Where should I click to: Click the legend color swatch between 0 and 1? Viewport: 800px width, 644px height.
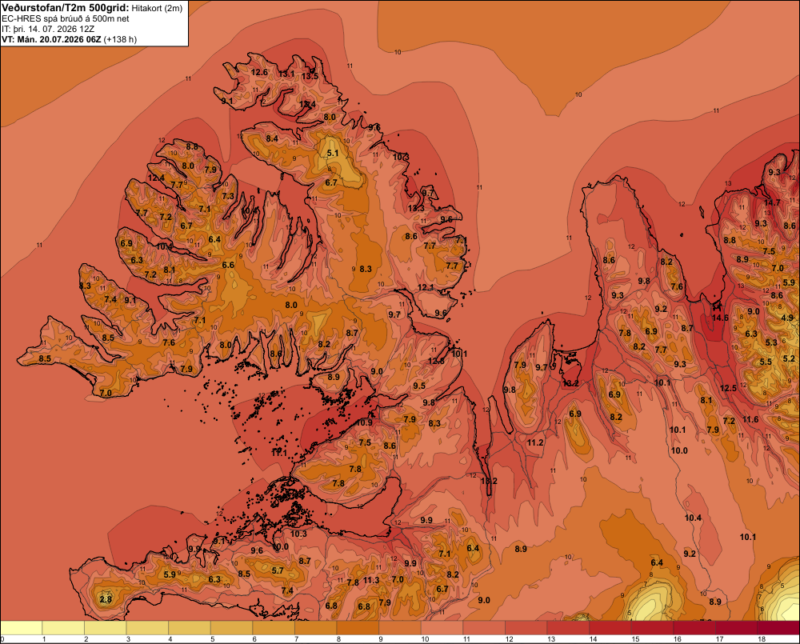point(22,628)
